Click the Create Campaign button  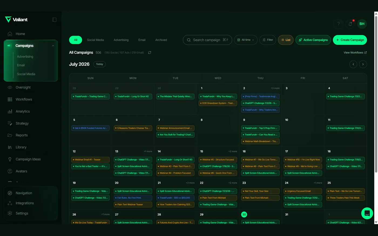tap(350, 40)
